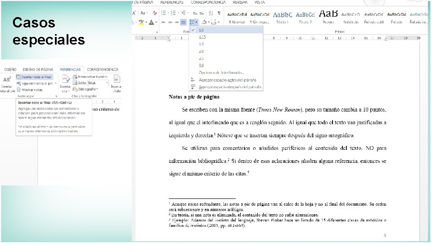Screen dimensions: 432x243
Task: Open the REVISAR tab
Action: coord(240,2)
